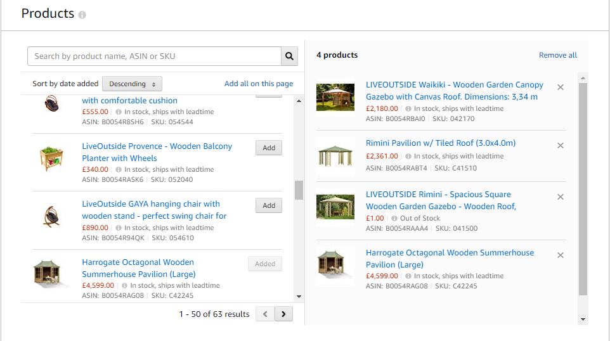
Task: Remove LIVEOUTSIDE Waikiki gazebo from selected products
Action: coord(560,87)
